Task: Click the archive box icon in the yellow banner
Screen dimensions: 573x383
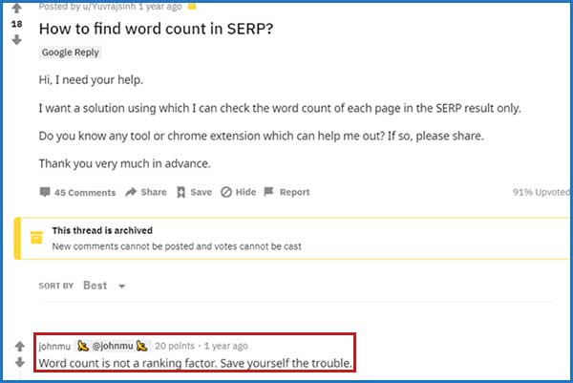Action: 36,238
